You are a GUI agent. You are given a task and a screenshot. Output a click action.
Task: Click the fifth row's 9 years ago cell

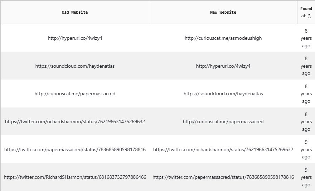pyautogui.click(x=306, y=149)
